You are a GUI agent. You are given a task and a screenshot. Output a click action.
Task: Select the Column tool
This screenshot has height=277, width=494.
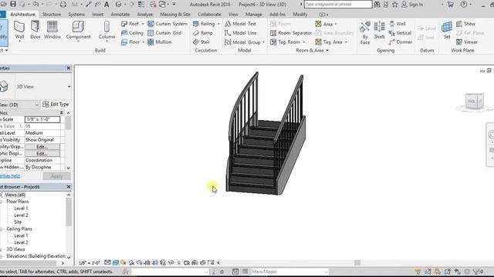pos(107,31)
